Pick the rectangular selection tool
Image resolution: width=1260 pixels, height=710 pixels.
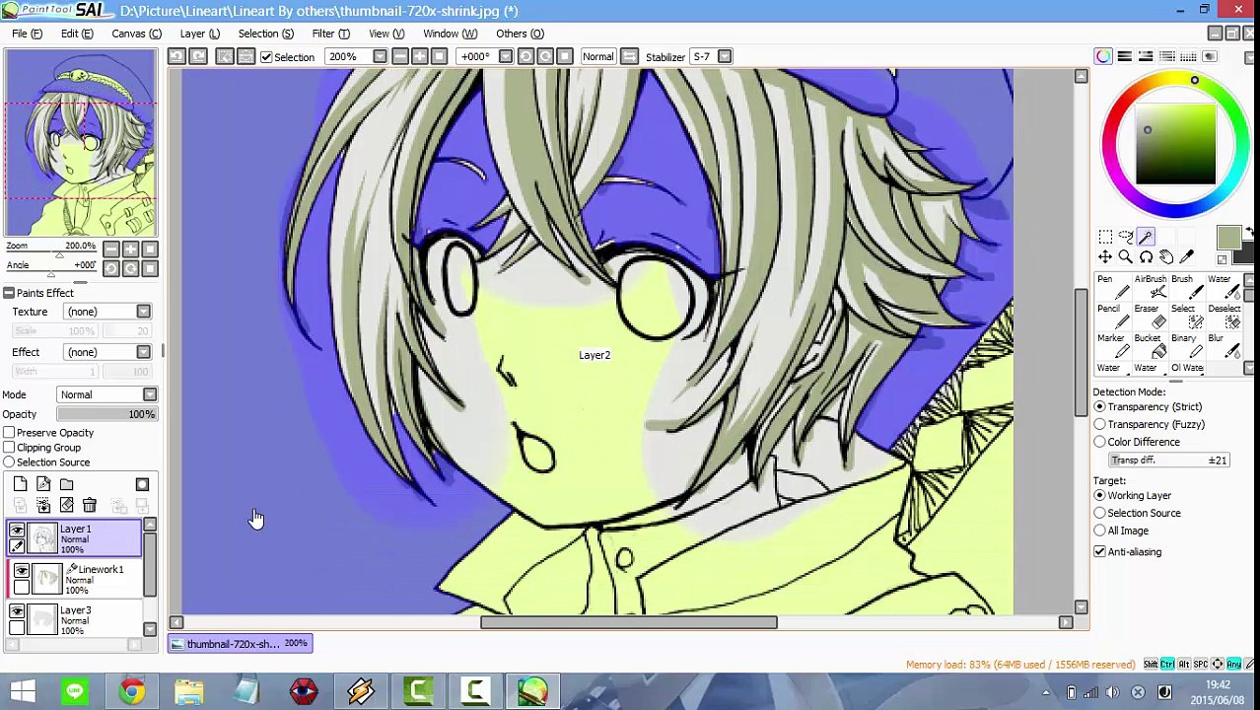point(1105,237)
